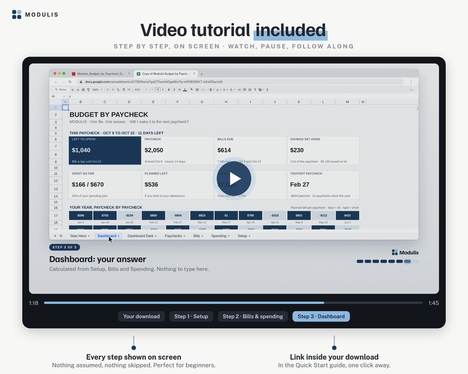Image resolution: width=468 pixels, height=374 pixels.
Task: Click the $1,040 Left to Spend card
Action: [x=105, y=150]
